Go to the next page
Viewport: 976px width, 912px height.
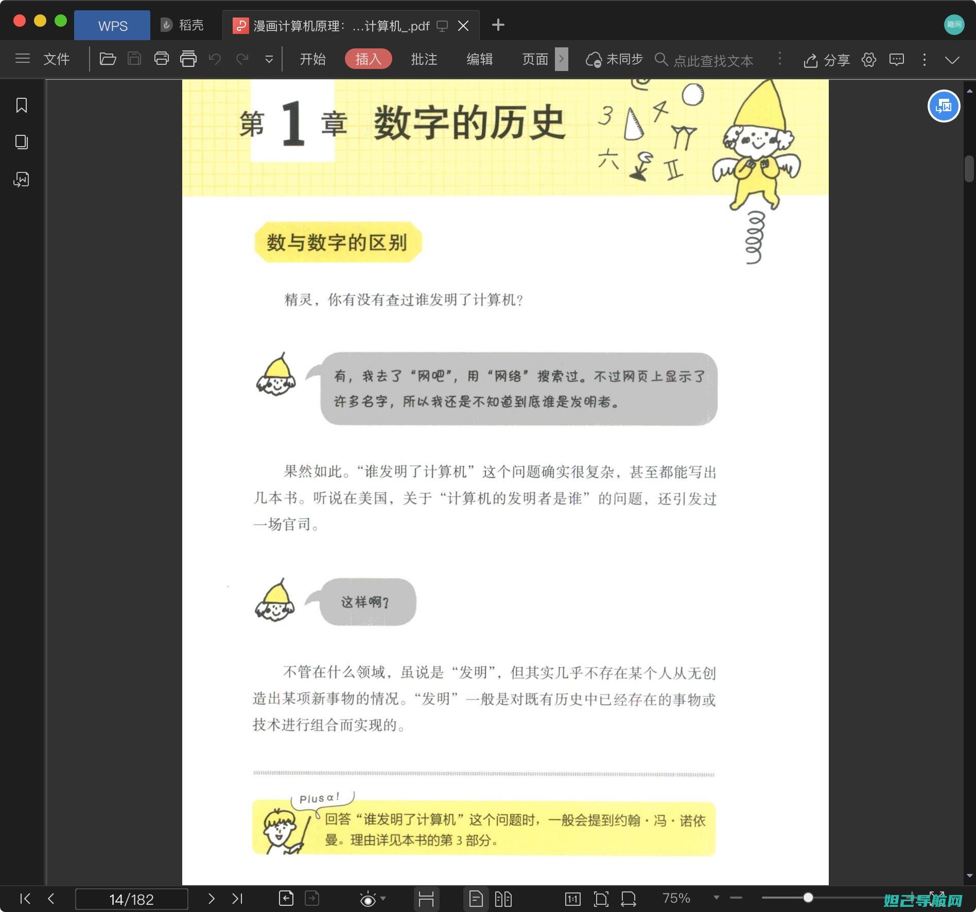211,899
